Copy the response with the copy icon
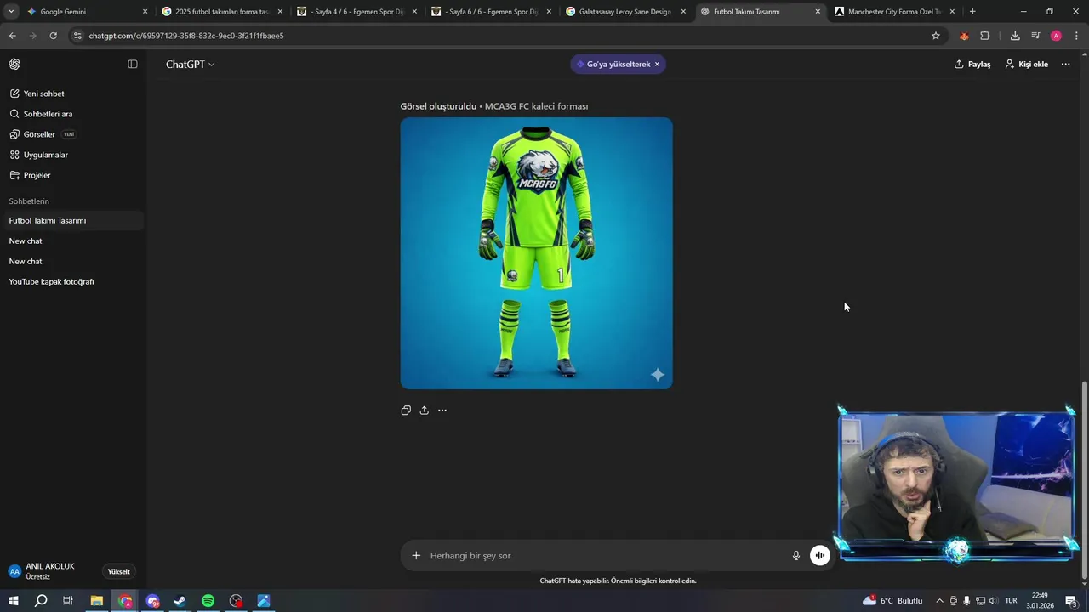The image size is (1089, 612). point(406,411)
